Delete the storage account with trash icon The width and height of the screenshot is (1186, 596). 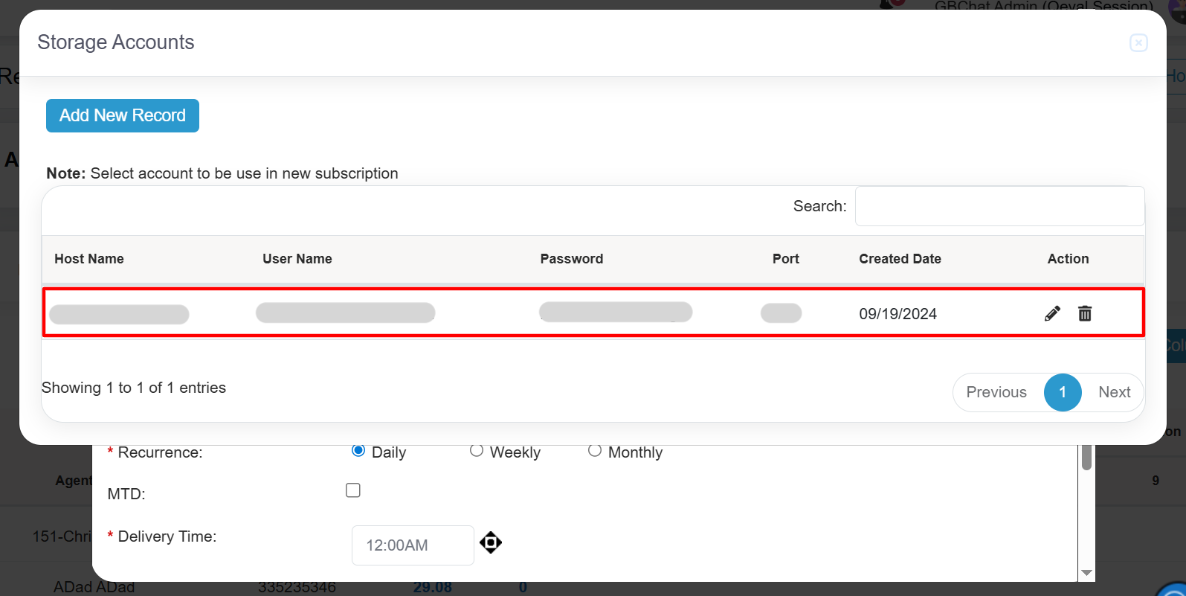tap(1085, 313)
